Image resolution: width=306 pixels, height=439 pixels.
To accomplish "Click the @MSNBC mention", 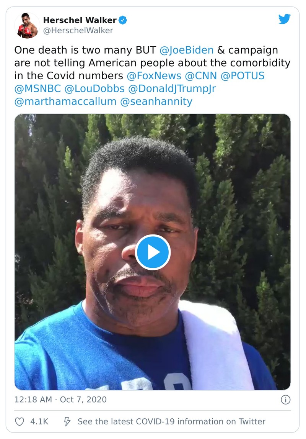I will click(37, 88).
